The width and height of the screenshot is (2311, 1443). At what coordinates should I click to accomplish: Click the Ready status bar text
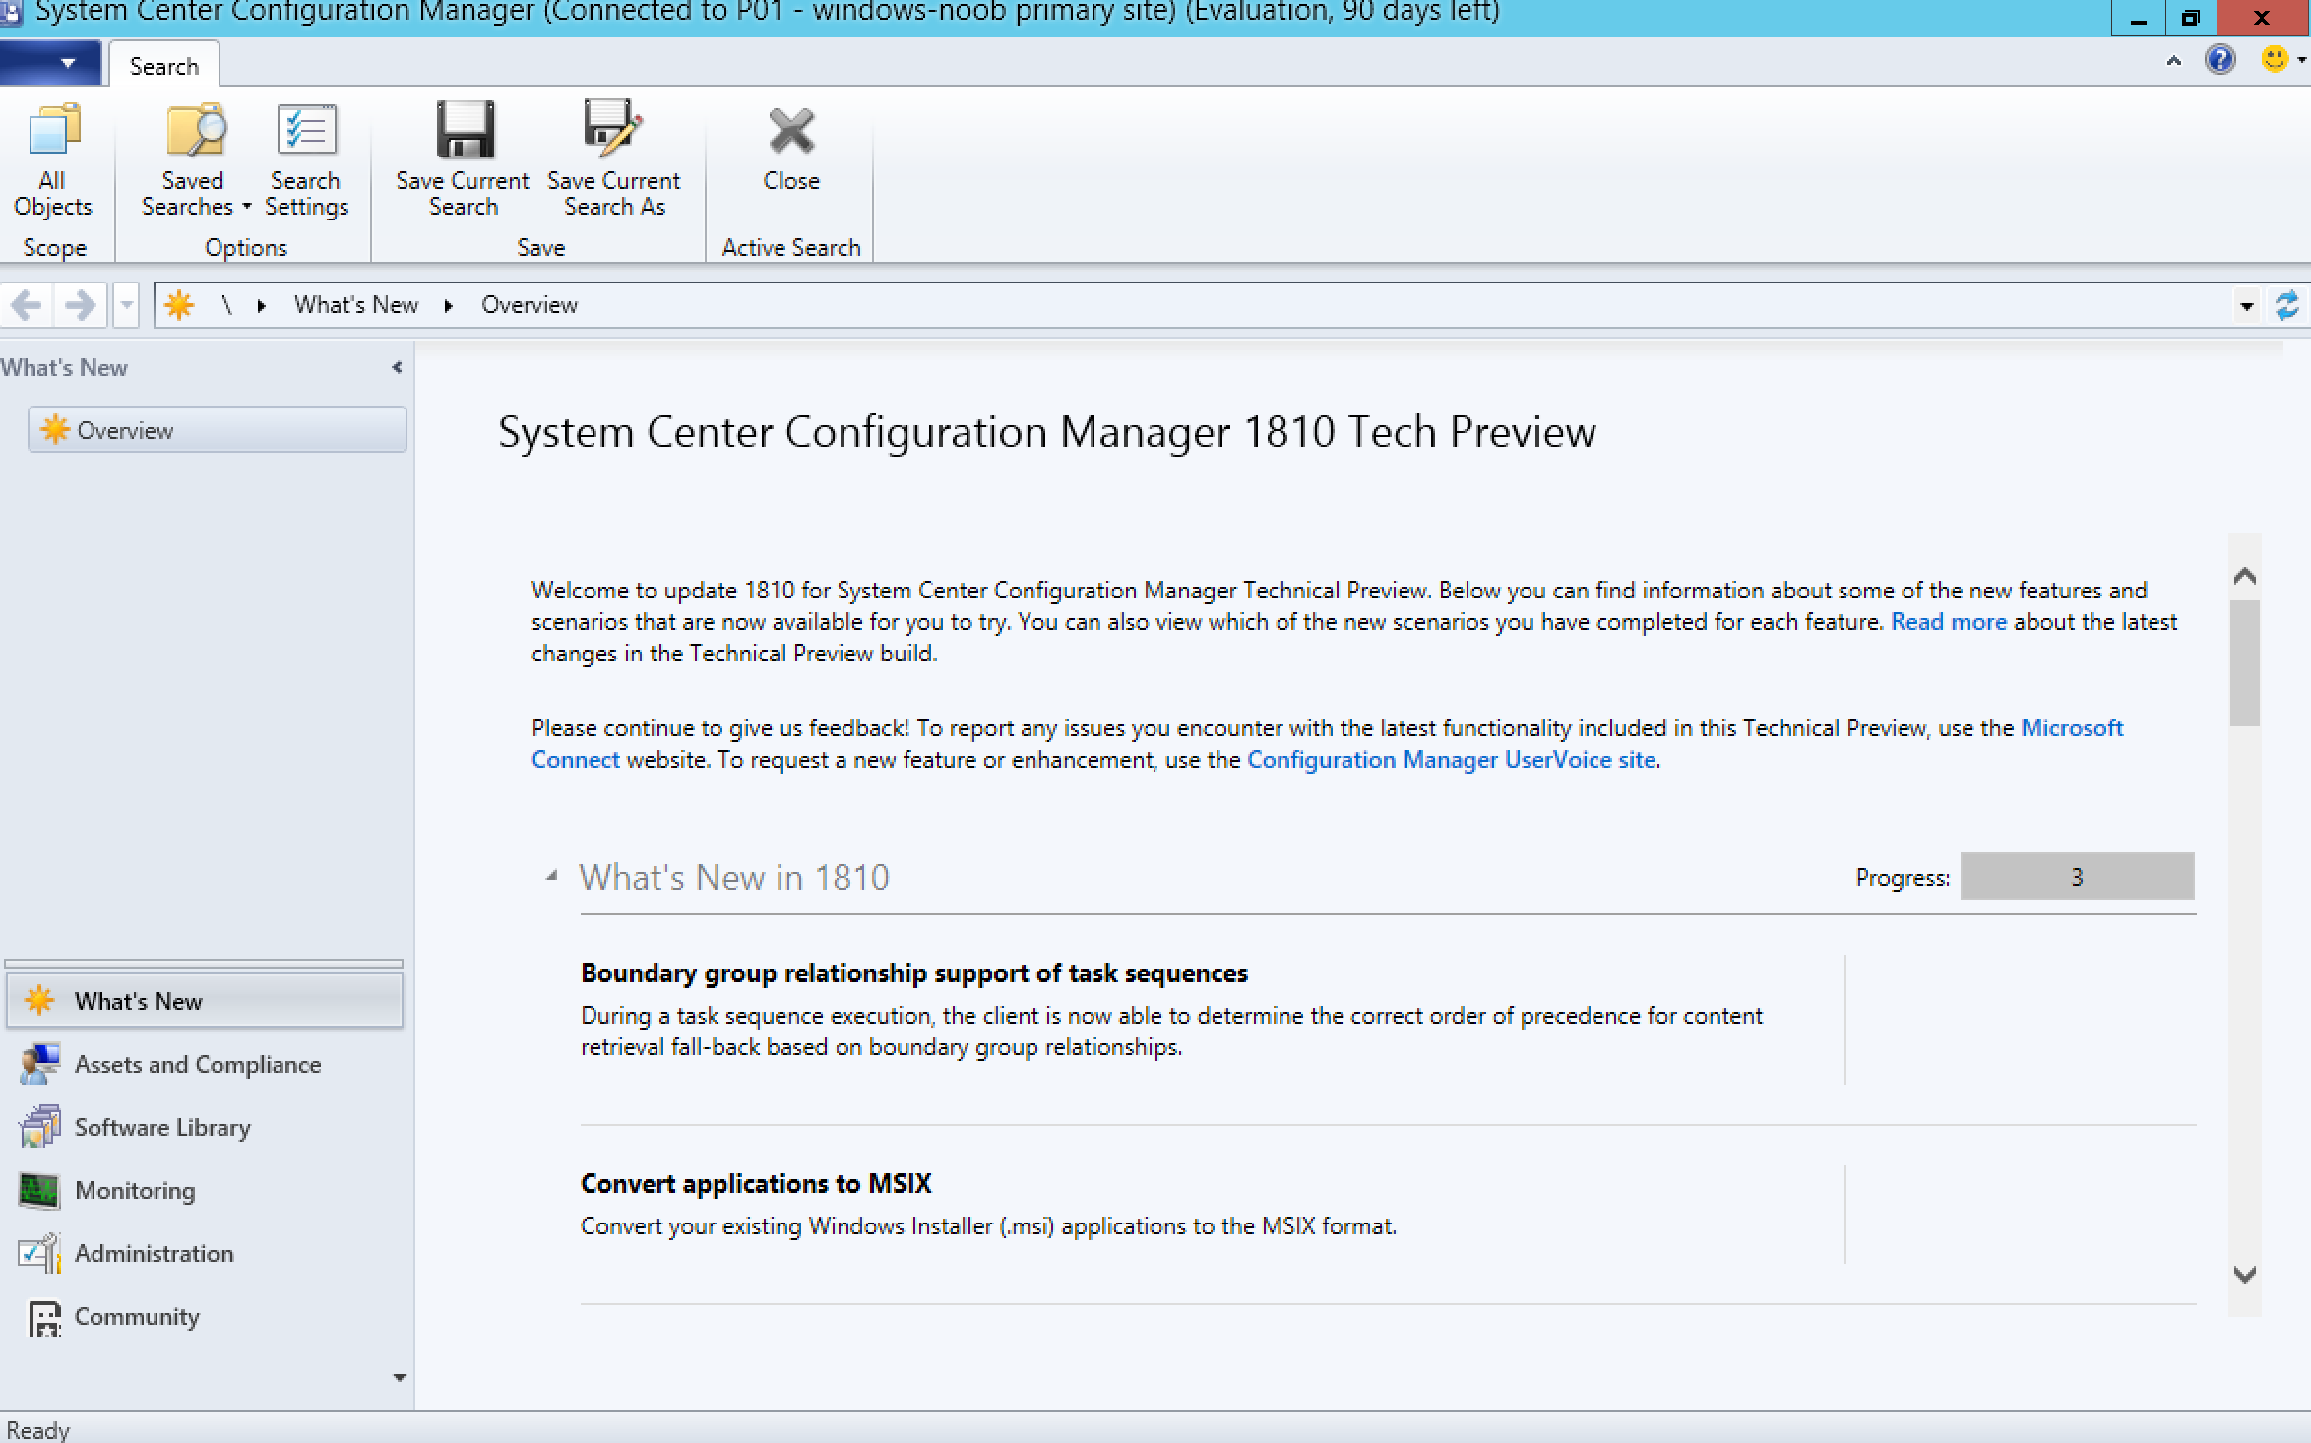[x=37, y=1429]
